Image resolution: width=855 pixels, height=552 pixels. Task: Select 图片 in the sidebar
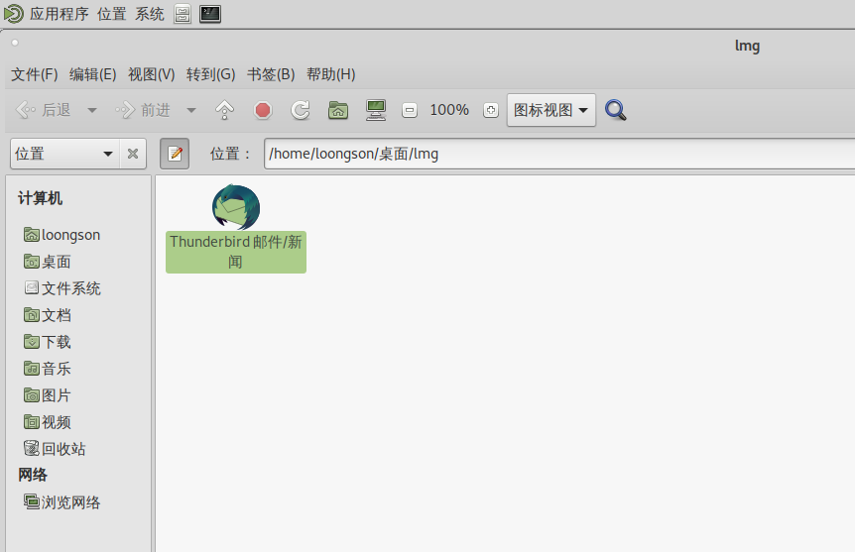point(48,395)
